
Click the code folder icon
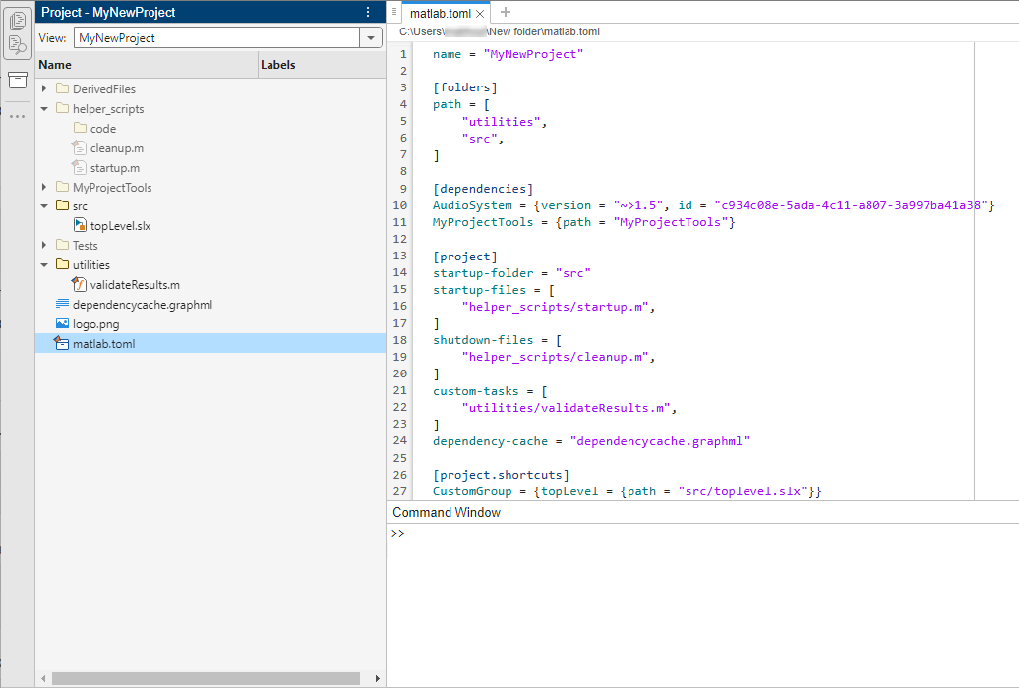80,128
